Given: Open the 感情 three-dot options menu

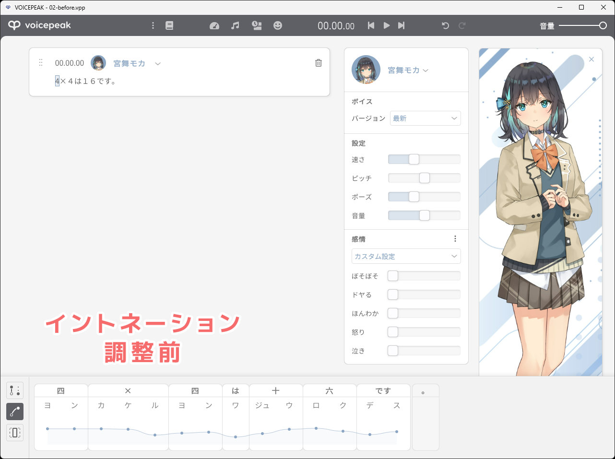Looking at the screenshot, I should coord(455,239).
